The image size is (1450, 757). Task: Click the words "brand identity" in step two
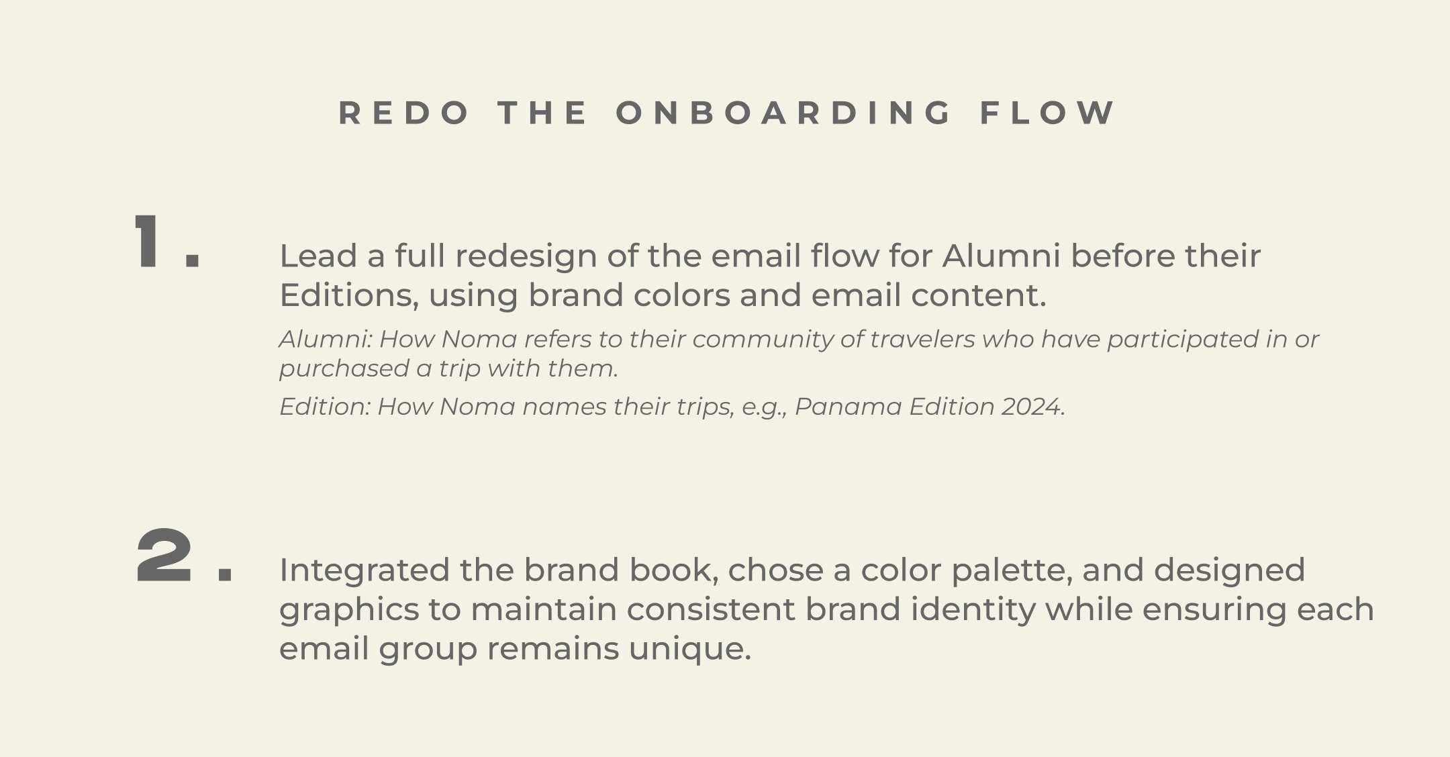920,609
